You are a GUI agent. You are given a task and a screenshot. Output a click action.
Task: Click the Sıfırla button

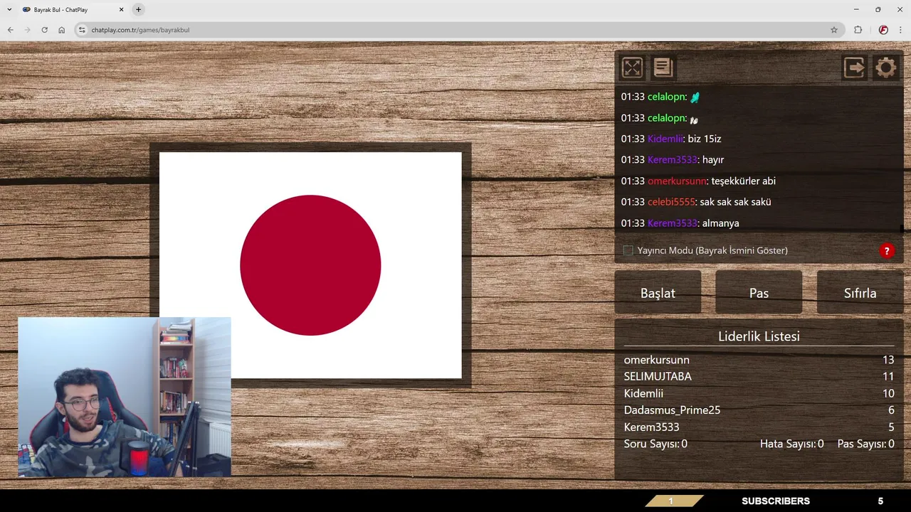pos(860,292)
